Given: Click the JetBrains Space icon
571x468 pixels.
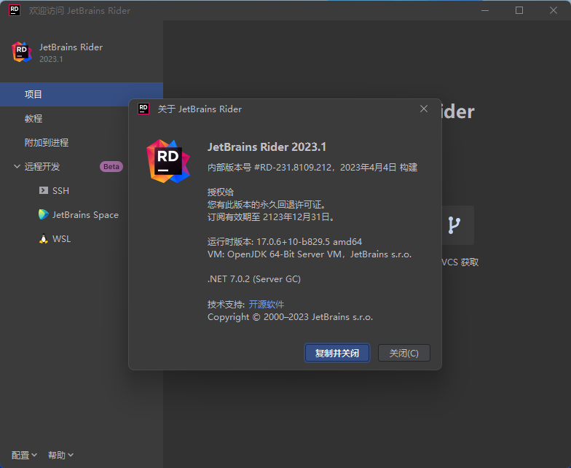Looking at the screenshot, I should [44, 214].
